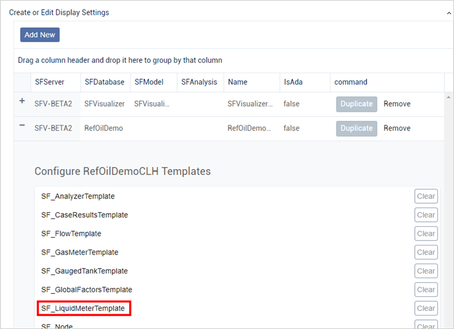The width and height of the screenshot is (454, 329).
Task: Duplicate the SFVisualizer display setting
Action: pos(356,104)
